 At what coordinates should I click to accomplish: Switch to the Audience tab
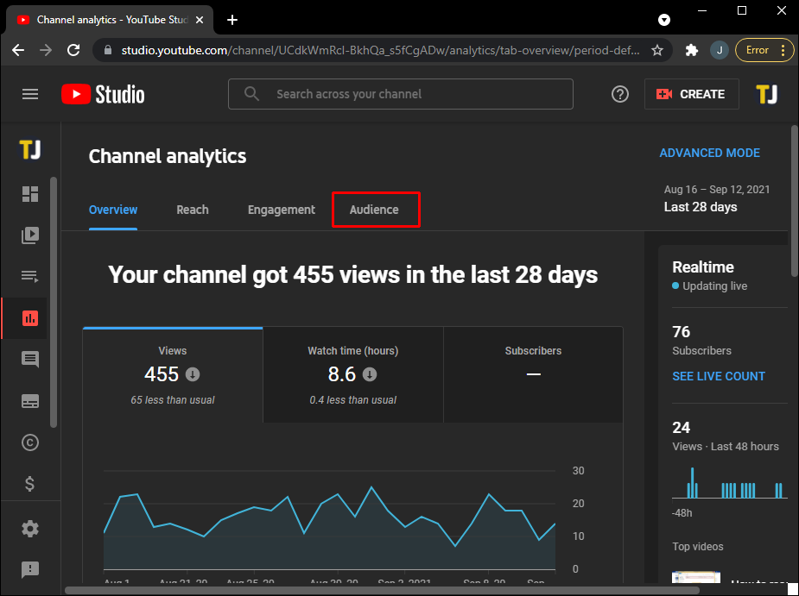(374, 210)
